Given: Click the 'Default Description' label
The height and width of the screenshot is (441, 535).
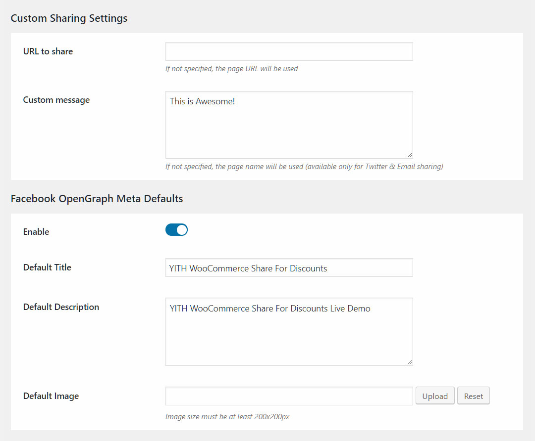Looking at the screenshot, I should point(61,307).
